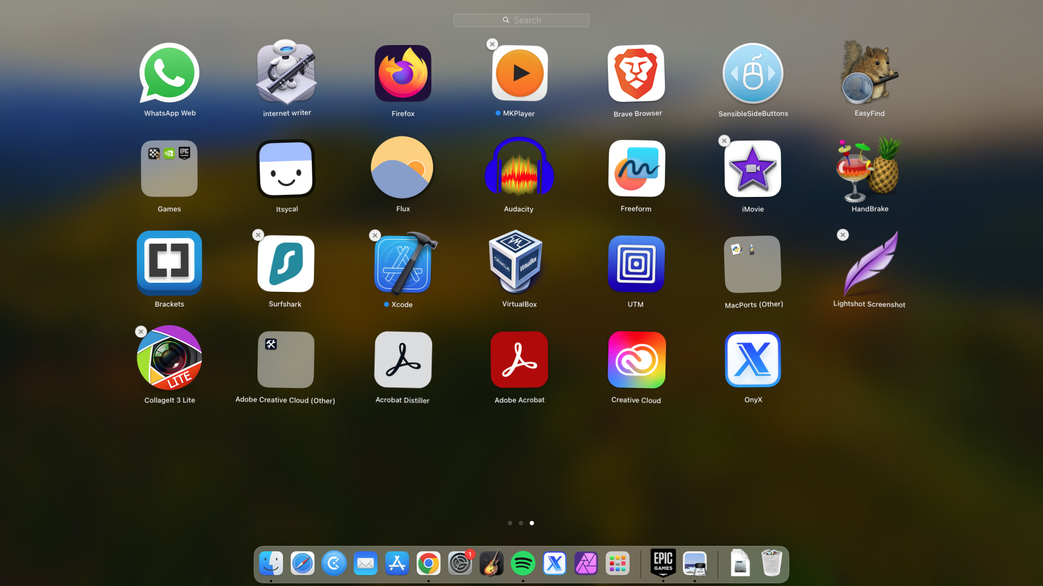This screenshot has width=1043, height=586.
Task: Start the Surfshark VPN app
Action: [x=285, y=264]
